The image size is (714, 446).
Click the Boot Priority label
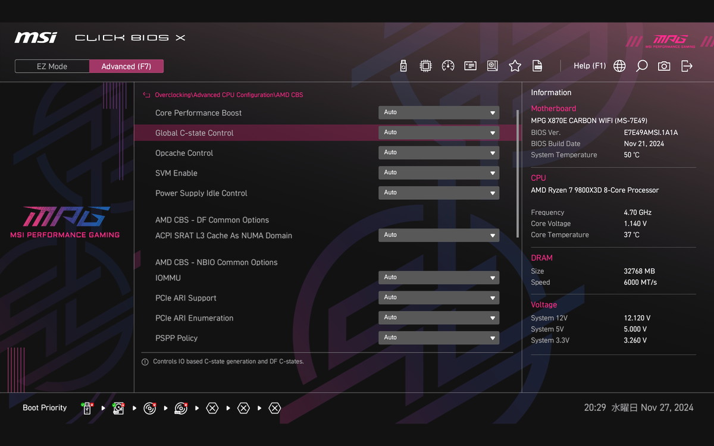45,408
